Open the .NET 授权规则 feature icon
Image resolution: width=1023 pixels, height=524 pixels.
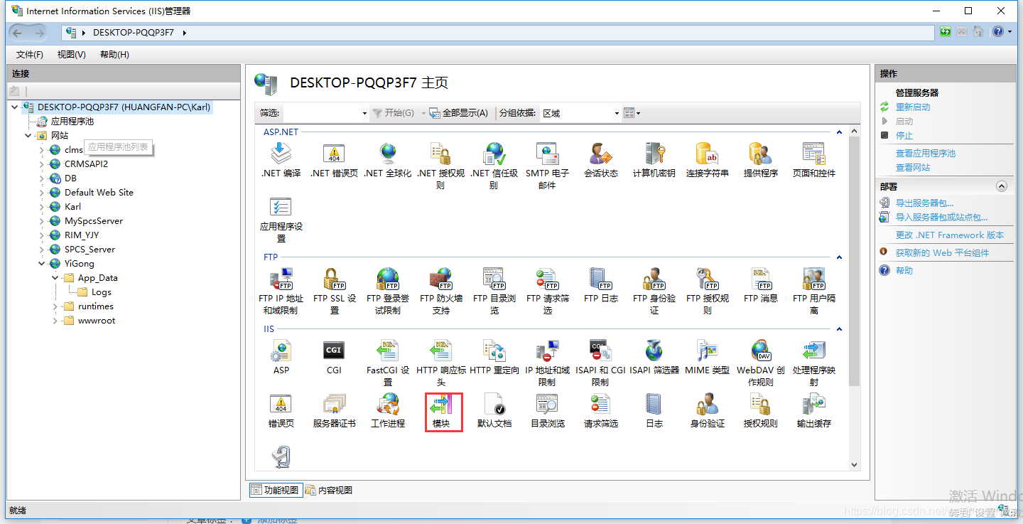click(440, 166)
